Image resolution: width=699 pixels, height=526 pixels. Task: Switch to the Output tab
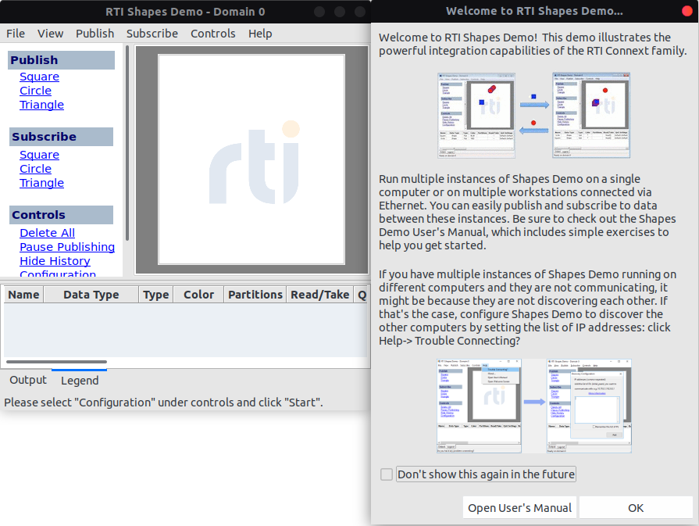28,380
